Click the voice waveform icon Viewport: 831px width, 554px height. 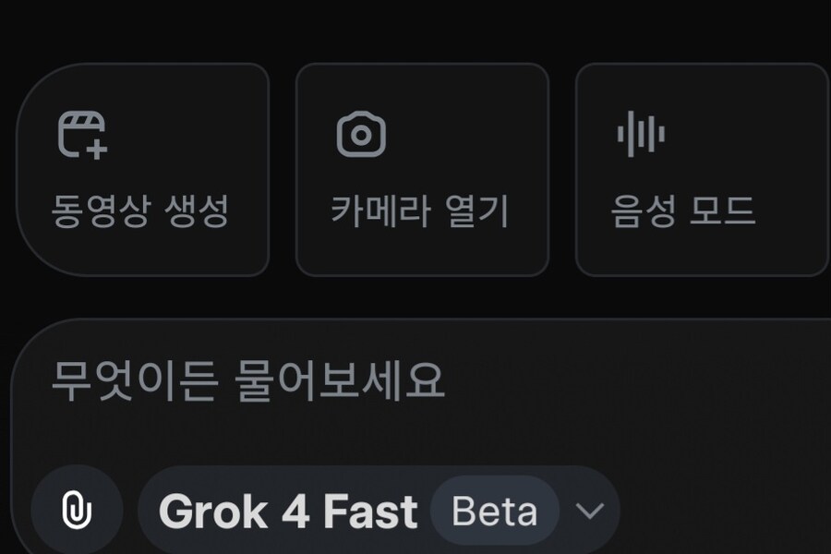point(640,135)
